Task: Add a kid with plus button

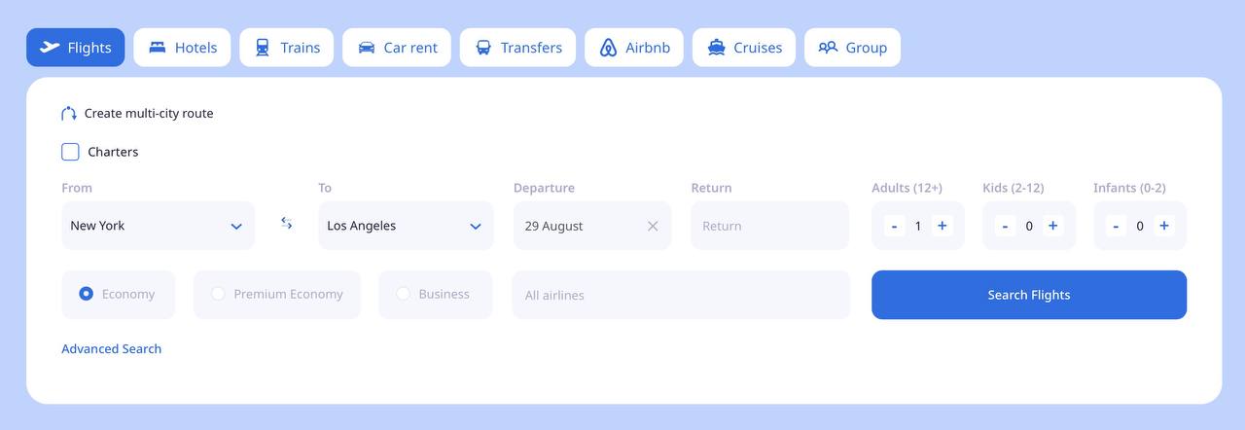Action: coord(1052,226)
